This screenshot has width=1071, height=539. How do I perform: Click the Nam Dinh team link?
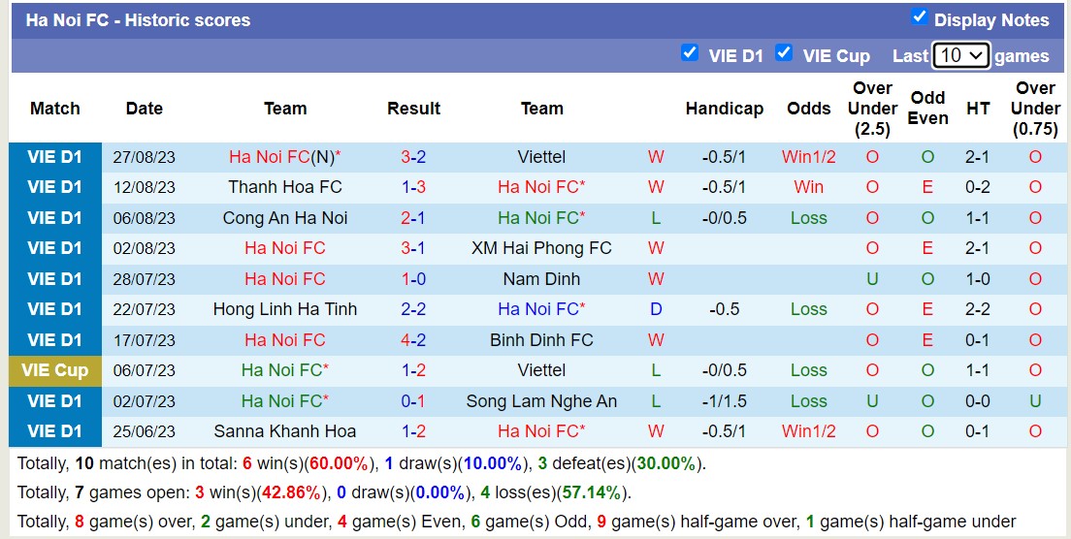pyautogui.click(x=541, y=279)
